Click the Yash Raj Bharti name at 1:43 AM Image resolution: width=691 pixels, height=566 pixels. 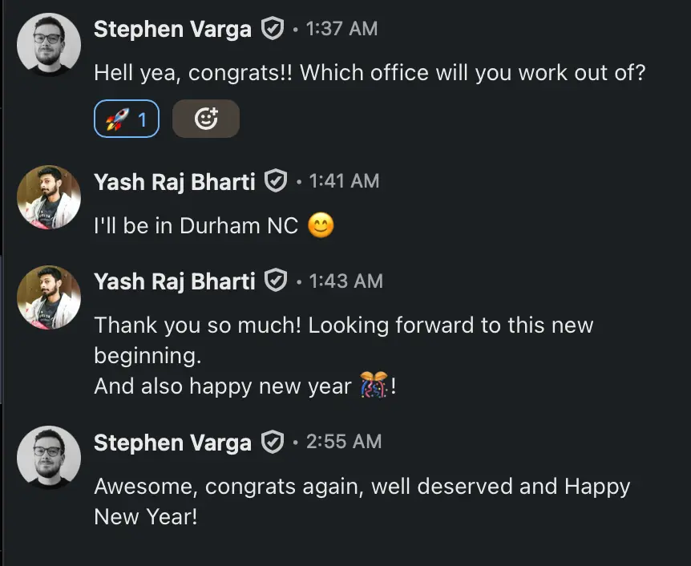(175, 281)
